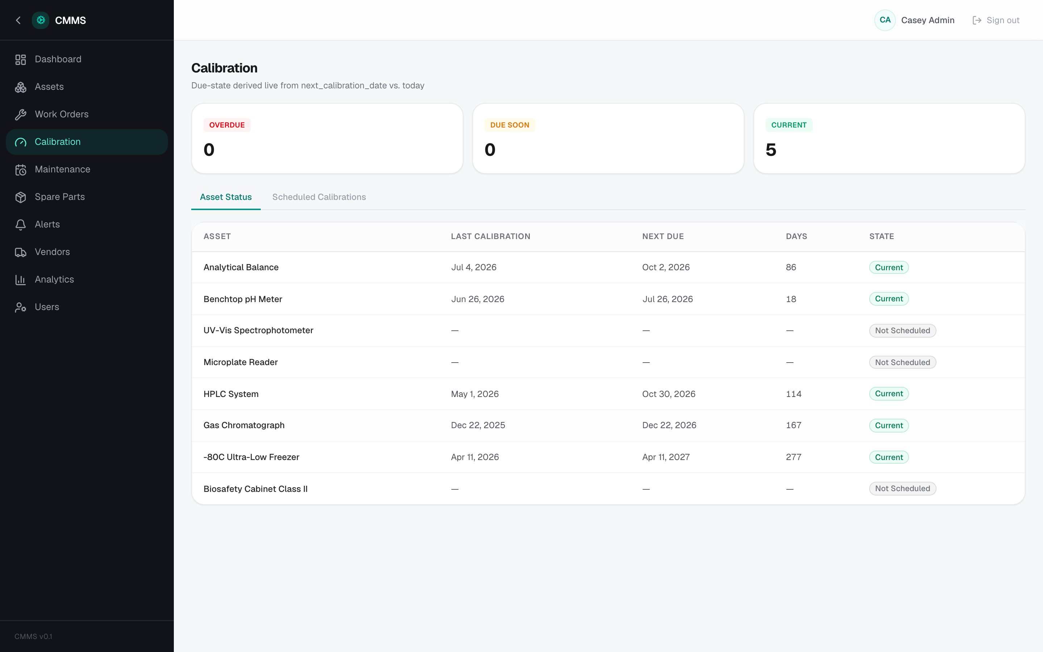The height and width of the screenshot is (652, 1043).
Task: Click the Dashboard grid icon
Action: [21, 59]
